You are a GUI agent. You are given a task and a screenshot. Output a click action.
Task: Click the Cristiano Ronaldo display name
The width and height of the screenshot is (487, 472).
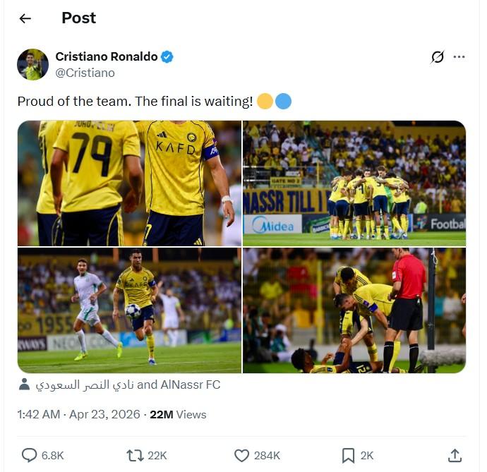click(x=107, y=57)
